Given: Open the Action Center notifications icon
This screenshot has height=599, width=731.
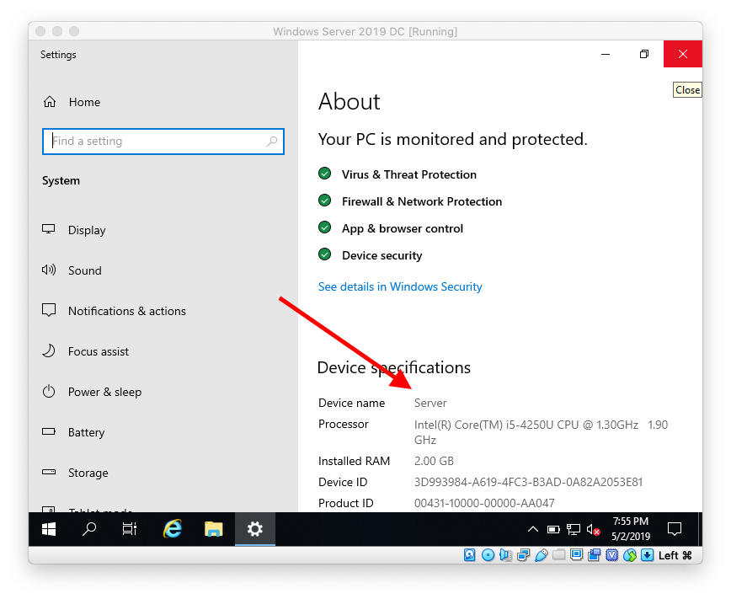Looking at the screenshot, I should click(x=674, y=529).
